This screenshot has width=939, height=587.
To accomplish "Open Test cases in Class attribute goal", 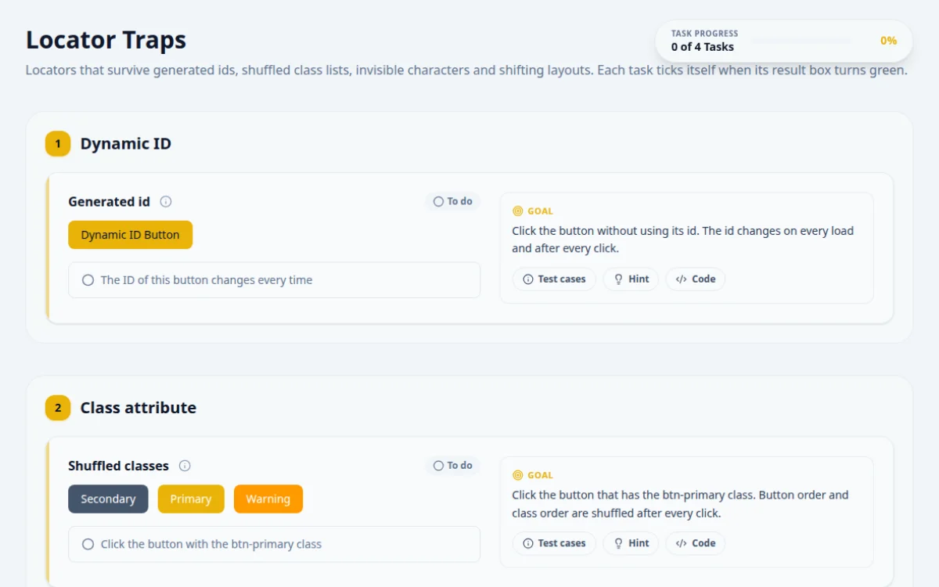I will [554, 543].
